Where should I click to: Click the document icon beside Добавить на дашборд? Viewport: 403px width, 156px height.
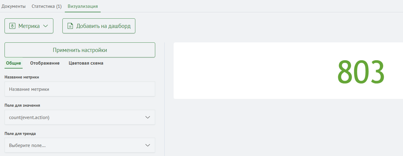coord(70,26)
